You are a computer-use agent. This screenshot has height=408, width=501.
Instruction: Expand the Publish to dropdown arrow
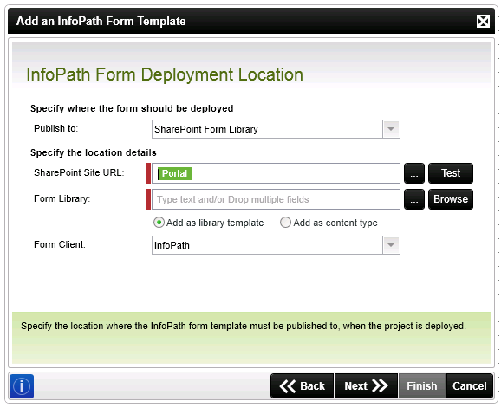pyautogui.click(x=391, y=129)
